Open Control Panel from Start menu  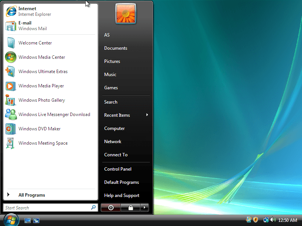point(118,169)
